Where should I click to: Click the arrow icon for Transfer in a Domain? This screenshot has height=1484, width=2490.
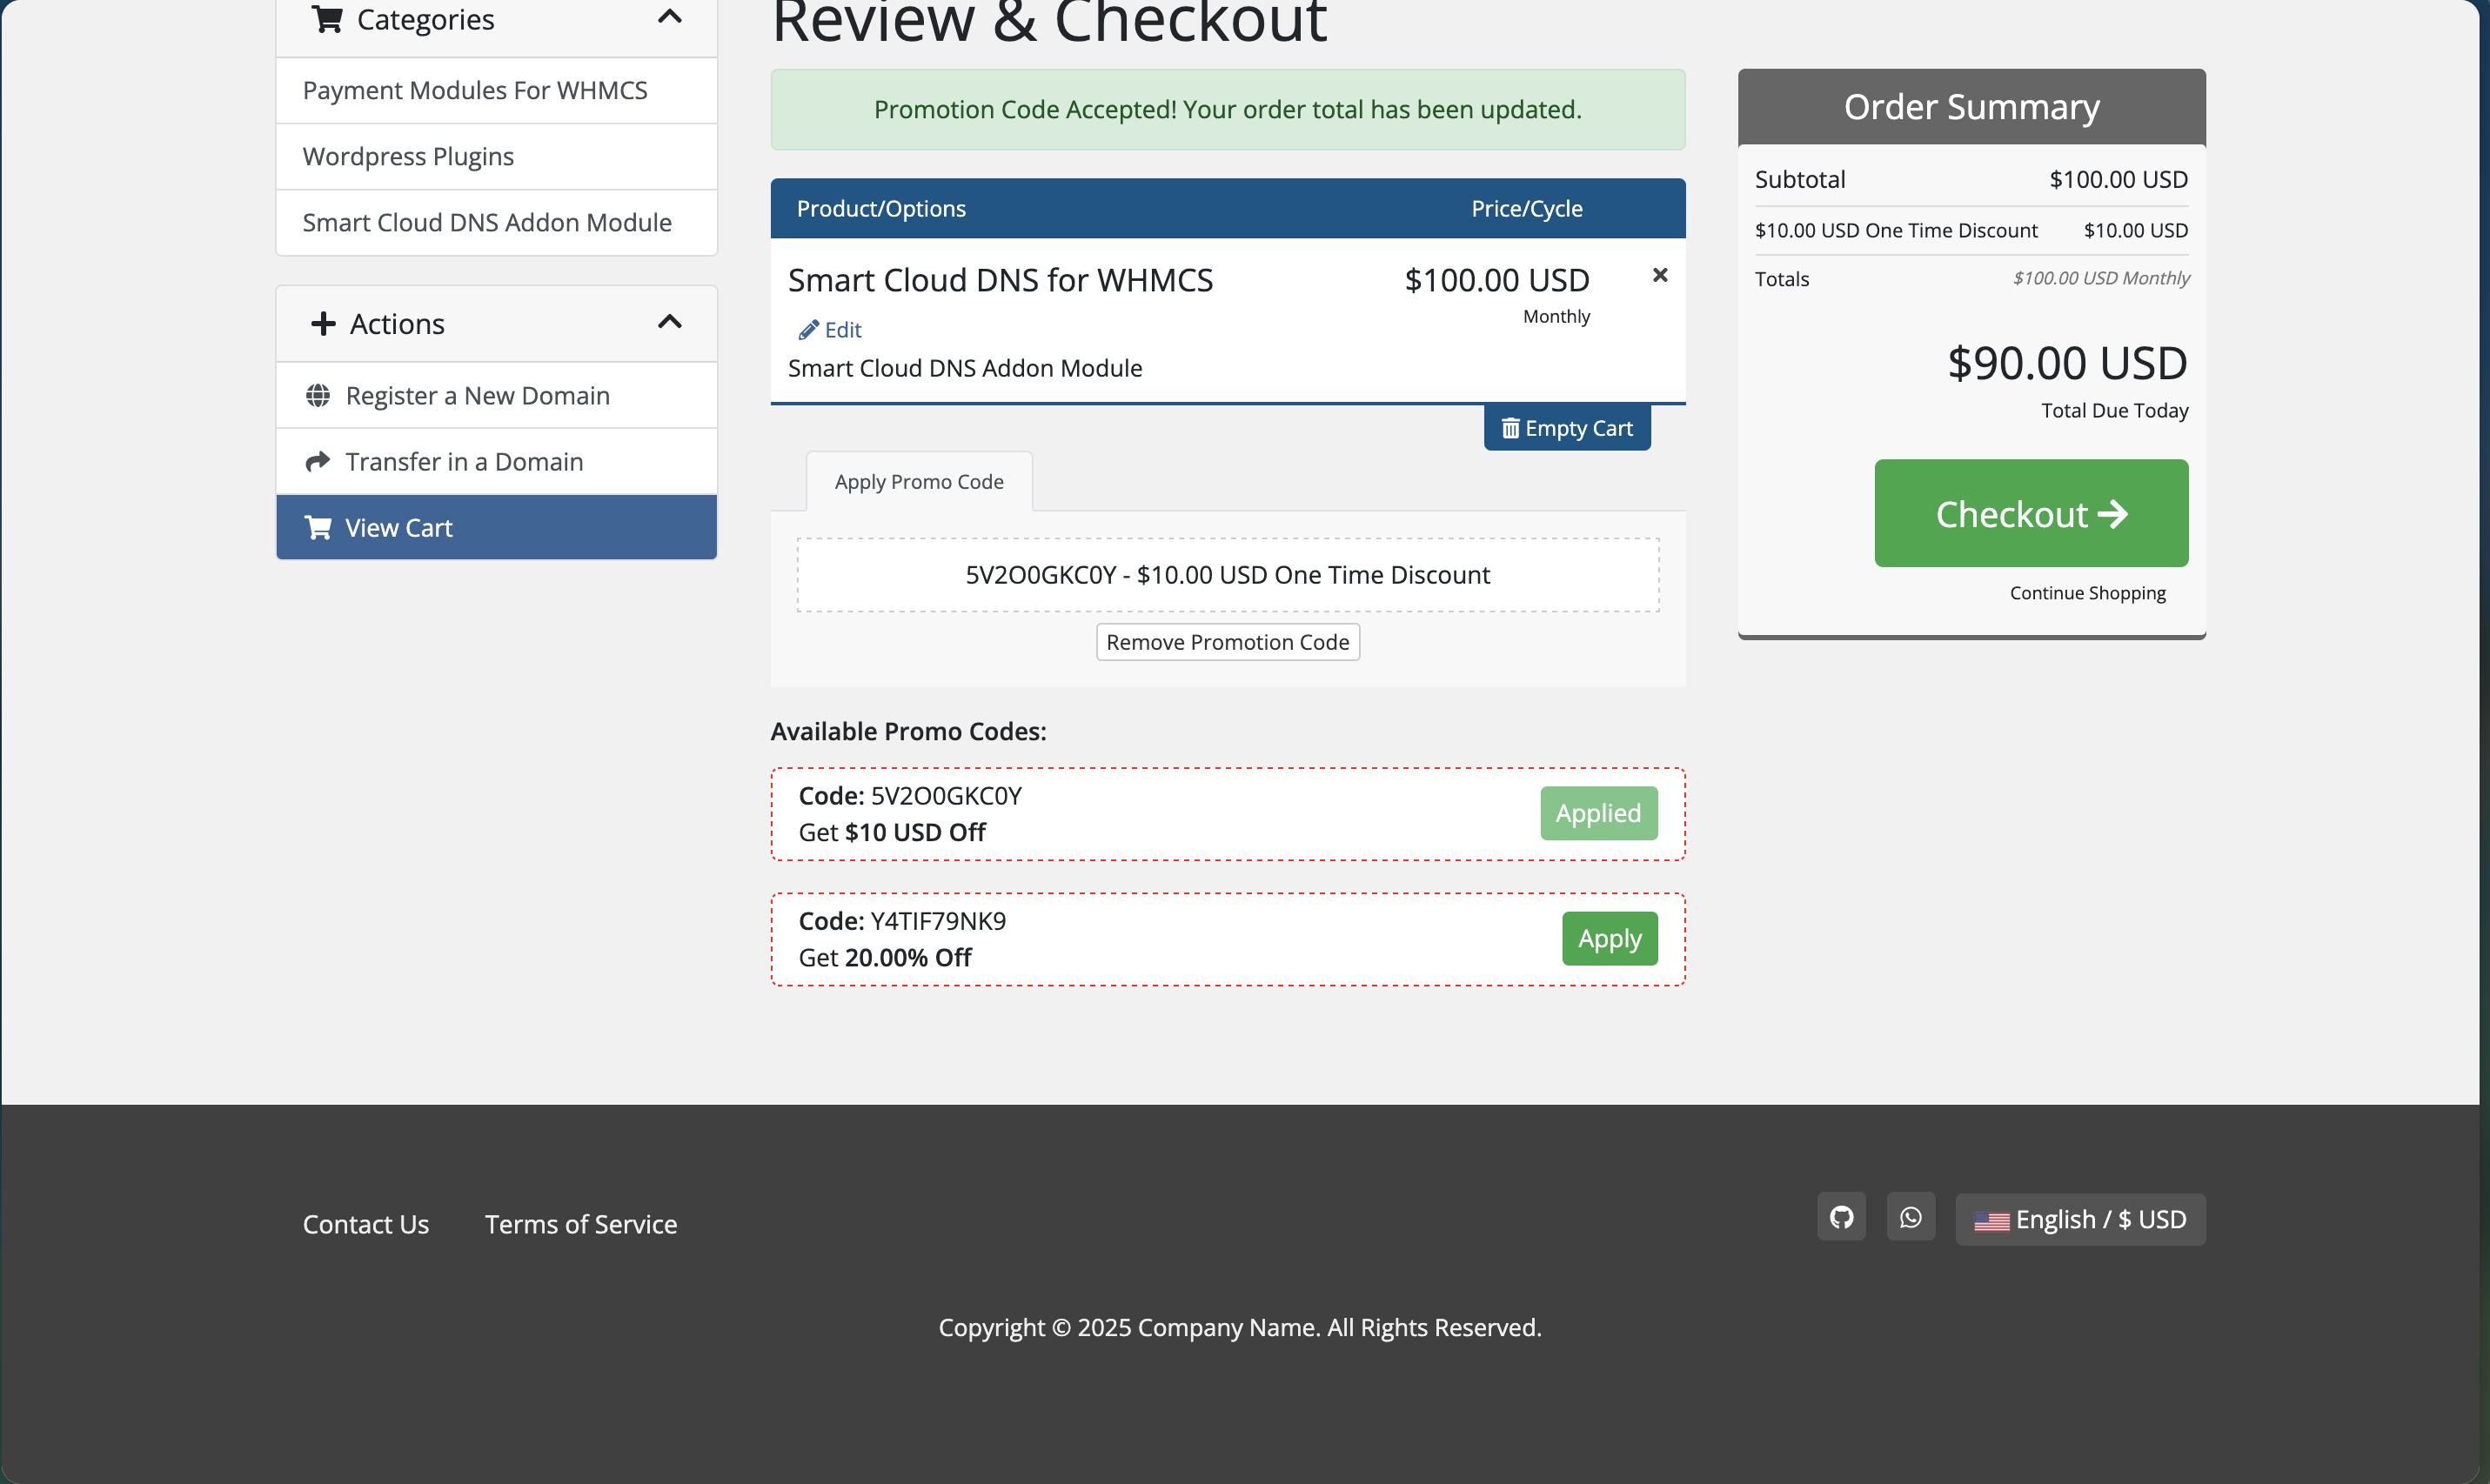coord(318,462)
